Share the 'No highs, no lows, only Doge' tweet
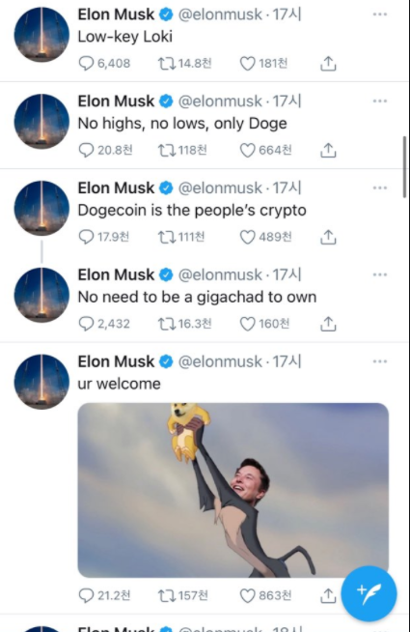 (328, 150)
